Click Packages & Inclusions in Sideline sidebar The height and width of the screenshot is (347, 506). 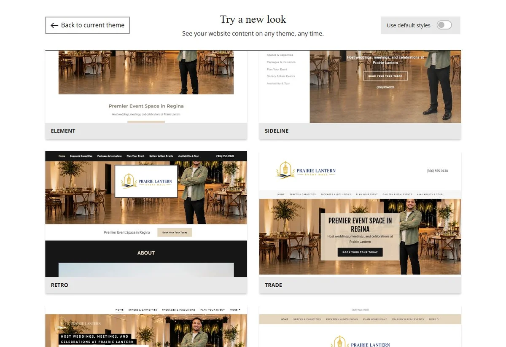[x=281, y=62]
